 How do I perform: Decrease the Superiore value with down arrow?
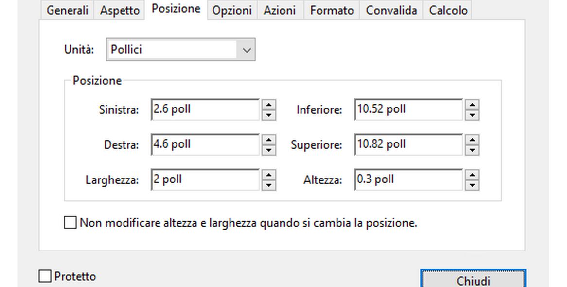(x=472, y=150)
